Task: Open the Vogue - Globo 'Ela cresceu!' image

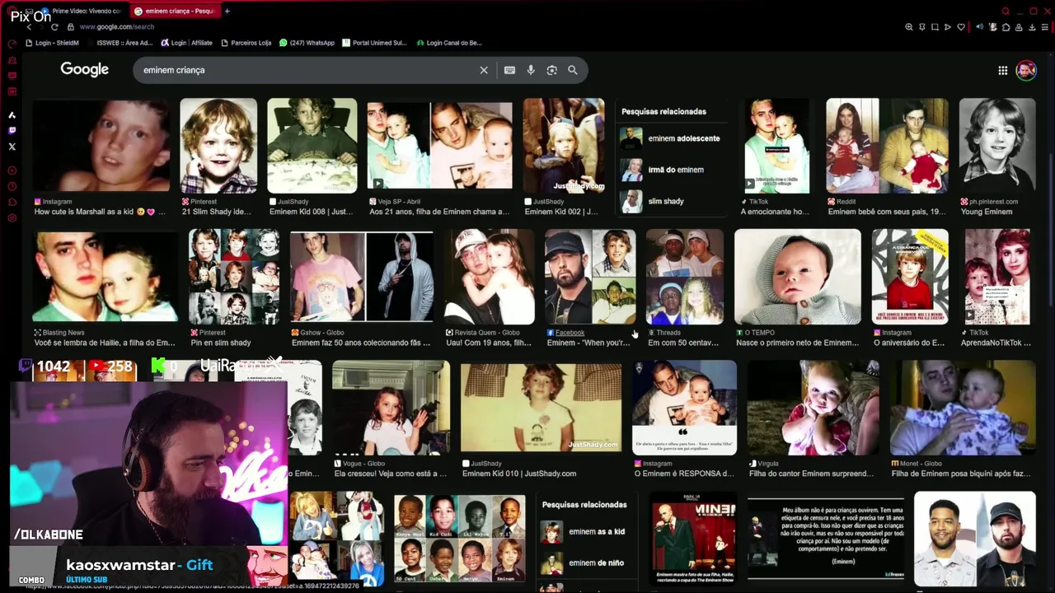Action: [x=392, y=409]
